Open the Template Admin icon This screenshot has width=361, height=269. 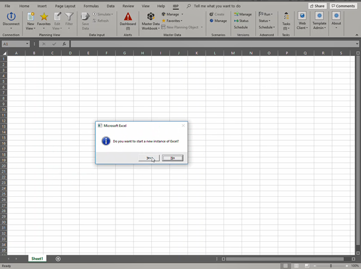point(319,16)
